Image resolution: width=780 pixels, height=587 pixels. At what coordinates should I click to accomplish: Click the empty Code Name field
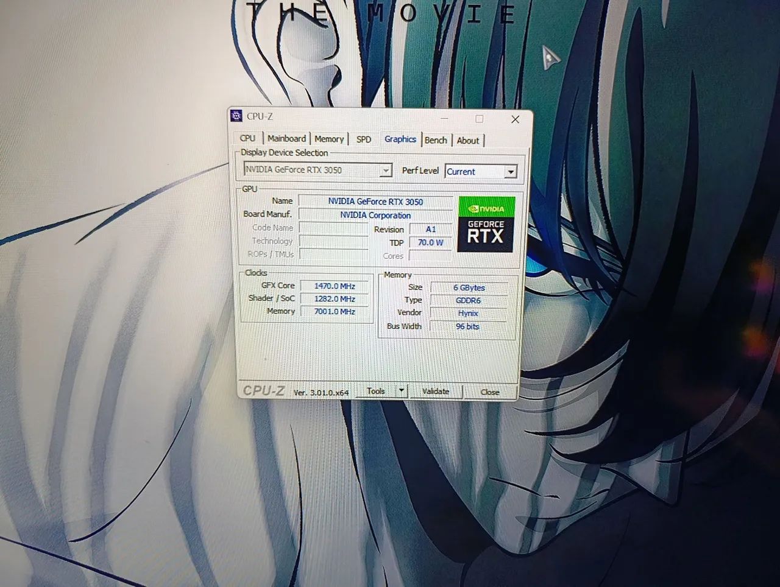pyautogui.click(x=333, y=228)
